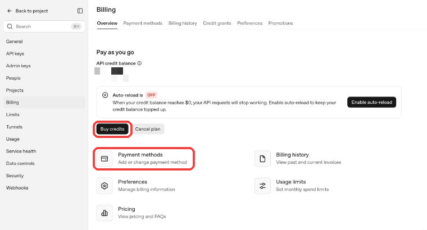Click the 'Add or change payment method' text
This screenshot has width=427, height=230.
(152, 162)
